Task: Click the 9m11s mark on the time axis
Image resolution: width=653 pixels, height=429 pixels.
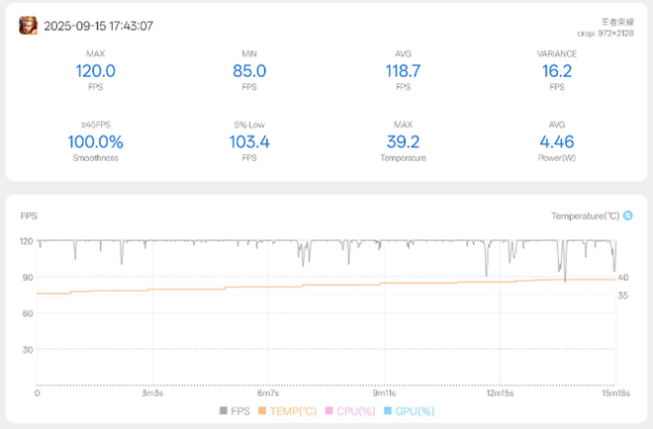Action: click(x=384, y=392)
